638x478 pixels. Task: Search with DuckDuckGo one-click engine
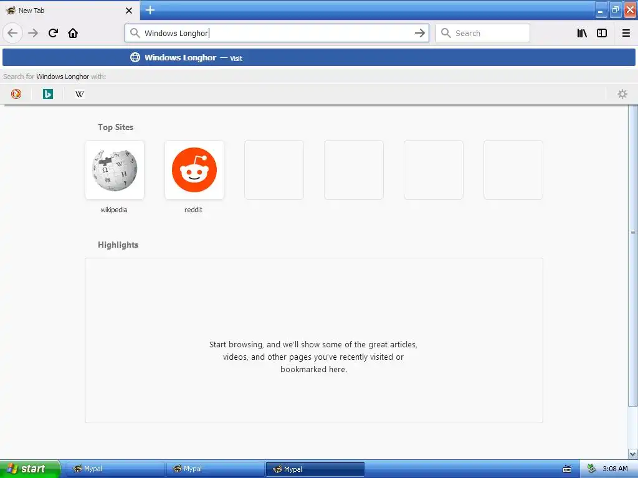(x=16, y=94)
